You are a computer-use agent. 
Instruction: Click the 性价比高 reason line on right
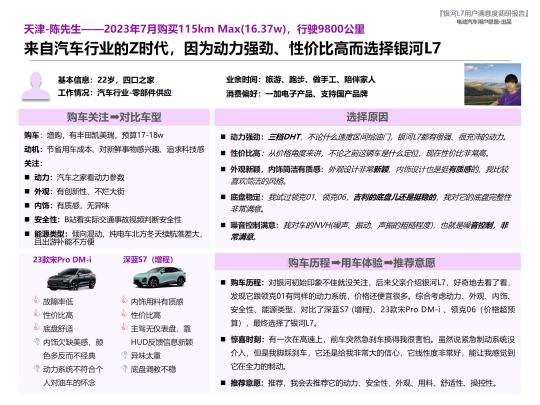tap(355, 153)
